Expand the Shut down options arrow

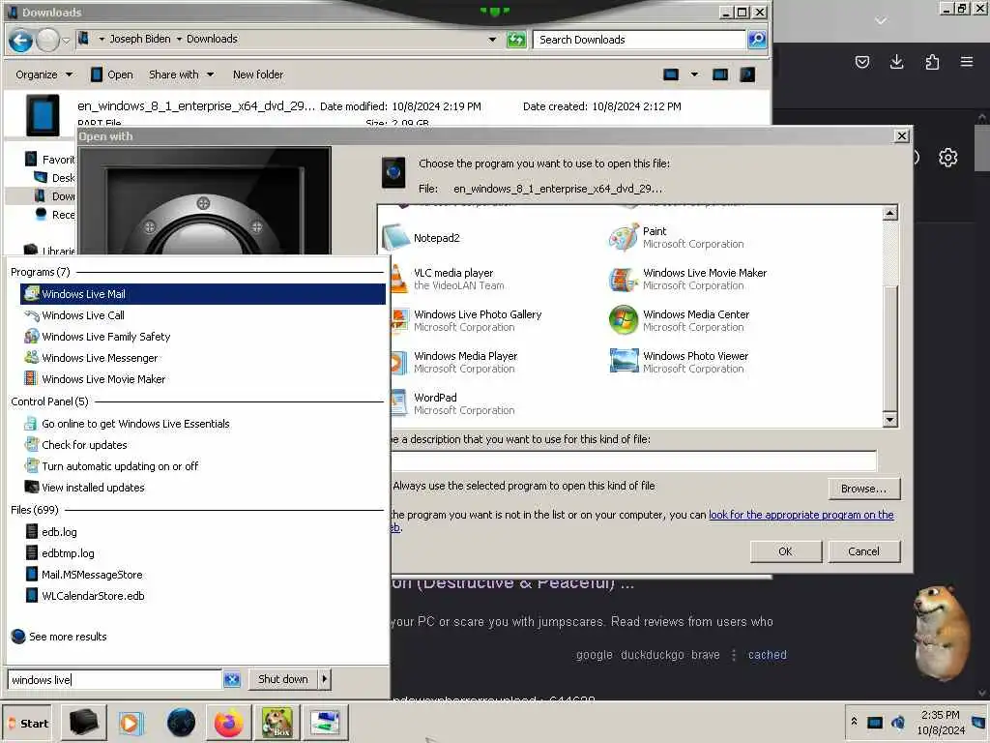pyautogui.click(x=325, y=679)
